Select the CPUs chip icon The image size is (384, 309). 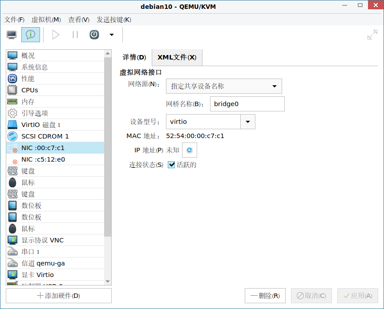pyautogui.click(x=12, y=90)
